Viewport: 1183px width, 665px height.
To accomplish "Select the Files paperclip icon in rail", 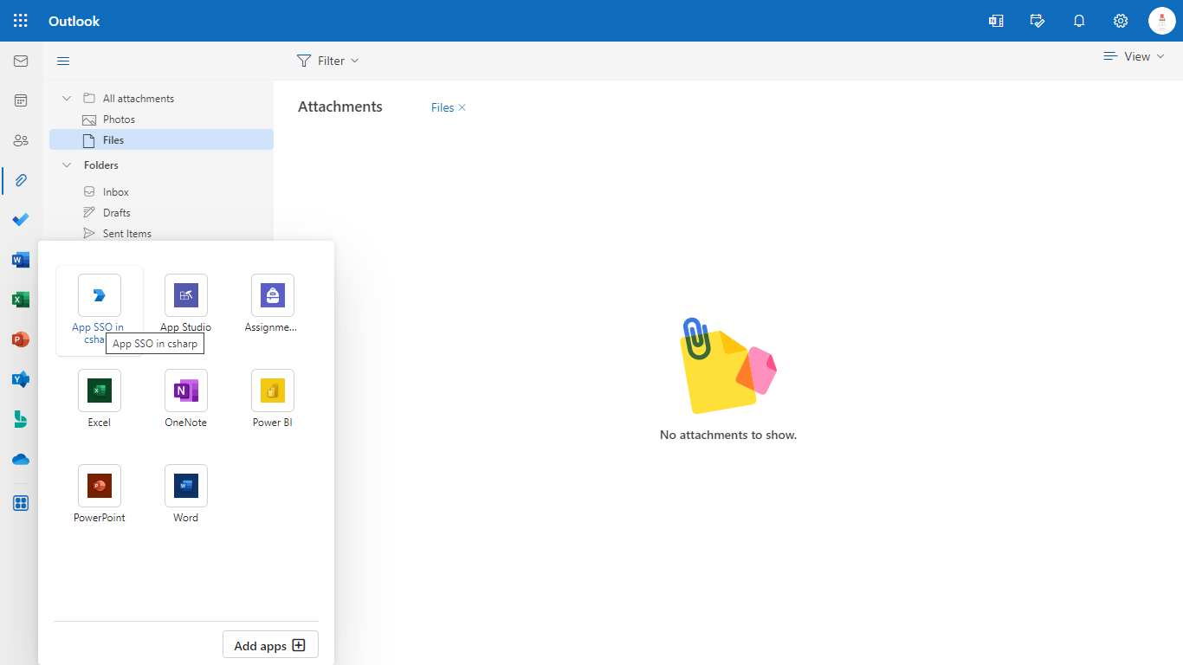I will point(21,180).
